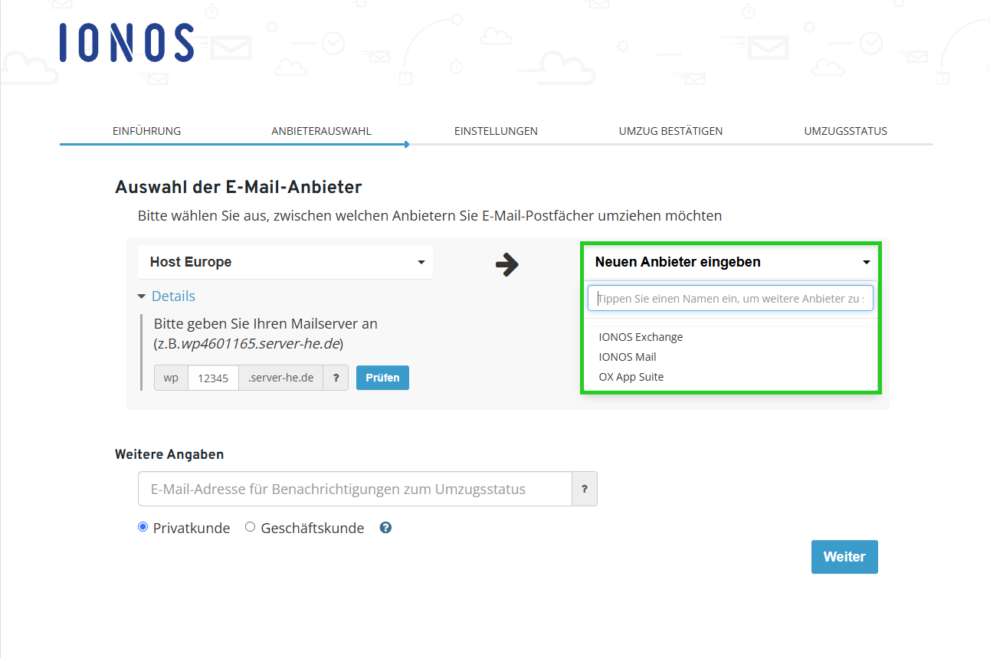Go to the Anbieterauswahl step
This screenshot has width=990, height=658.
click(x=321, y=131)
